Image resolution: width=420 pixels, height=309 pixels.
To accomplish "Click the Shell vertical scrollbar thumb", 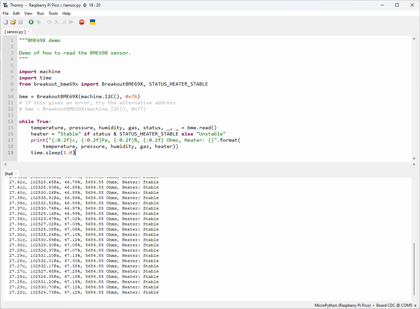I will point(414,270).
